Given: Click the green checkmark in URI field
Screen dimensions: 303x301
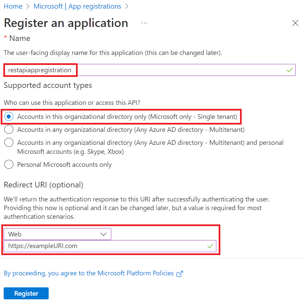Looking at the screenshot, I should (210, 246).
